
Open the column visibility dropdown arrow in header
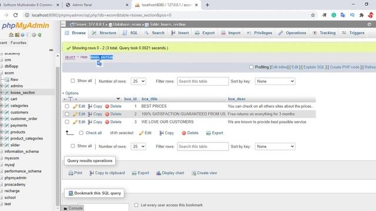coord(118,99)
